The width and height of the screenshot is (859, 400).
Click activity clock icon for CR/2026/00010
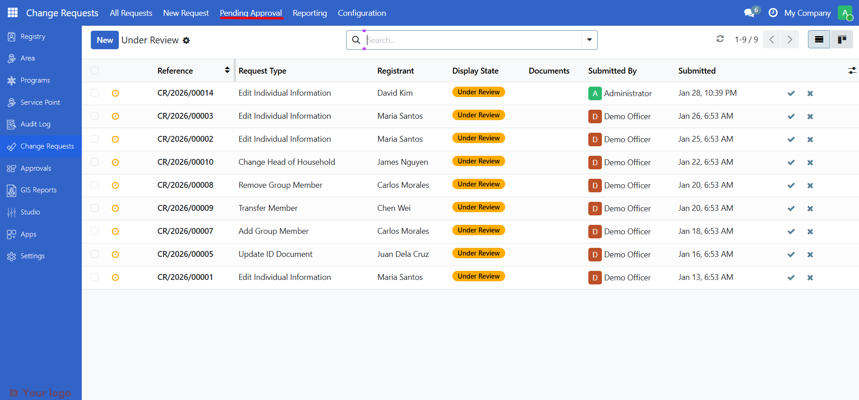pos(115,162)
